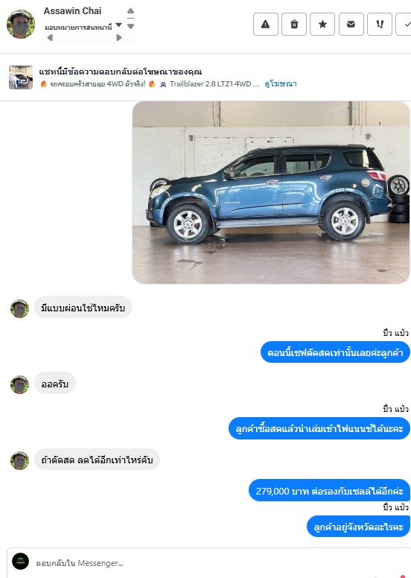Click the small down arrow beside name

130,26
